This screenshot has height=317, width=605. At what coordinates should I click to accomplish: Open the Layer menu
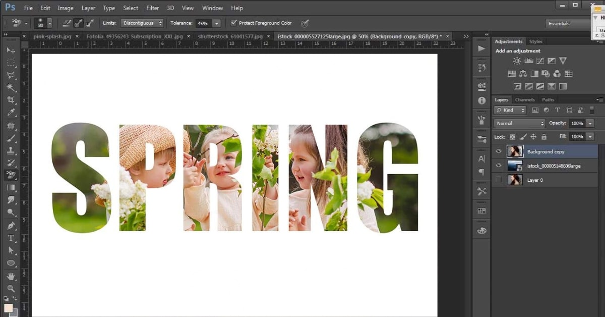click(89, 8)
